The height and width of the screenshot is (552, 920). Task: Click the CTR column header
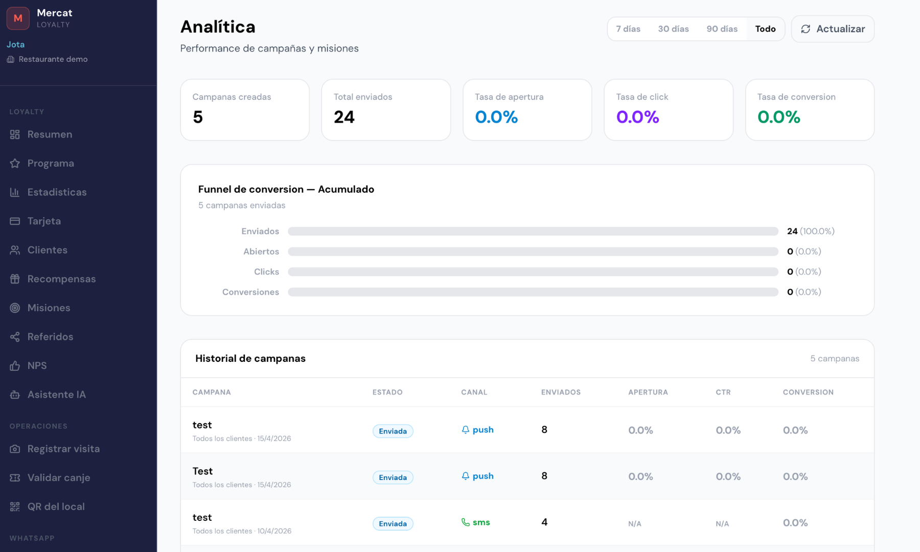(x=723, y=393)
